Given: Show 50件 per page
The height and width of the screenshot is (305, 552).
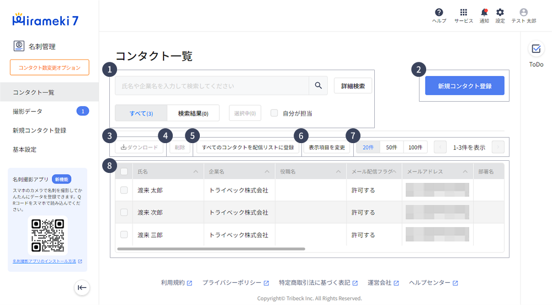Looking at the screenshot, I should 391,147.
